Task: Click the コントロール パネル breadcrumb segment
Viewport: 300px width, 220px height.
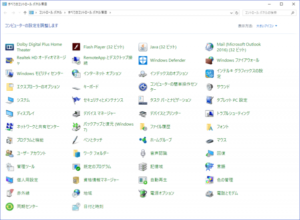Action: [50, 12]
